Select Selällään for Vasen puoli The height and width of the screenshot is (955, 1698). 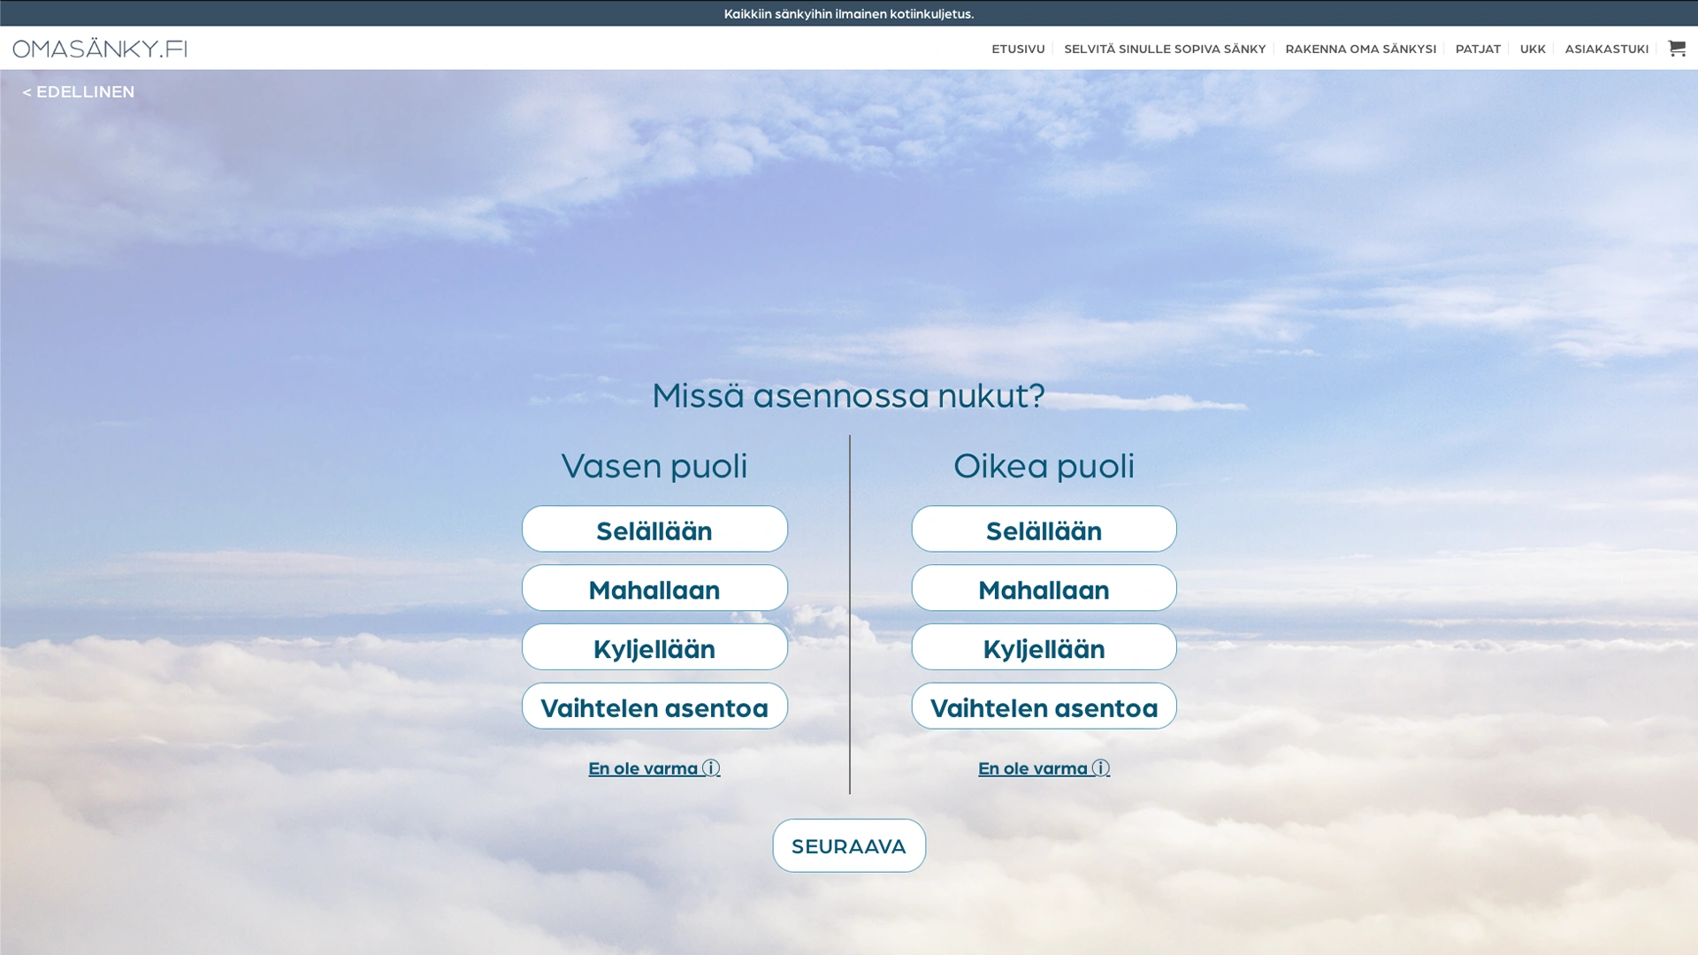coord(654,530)
